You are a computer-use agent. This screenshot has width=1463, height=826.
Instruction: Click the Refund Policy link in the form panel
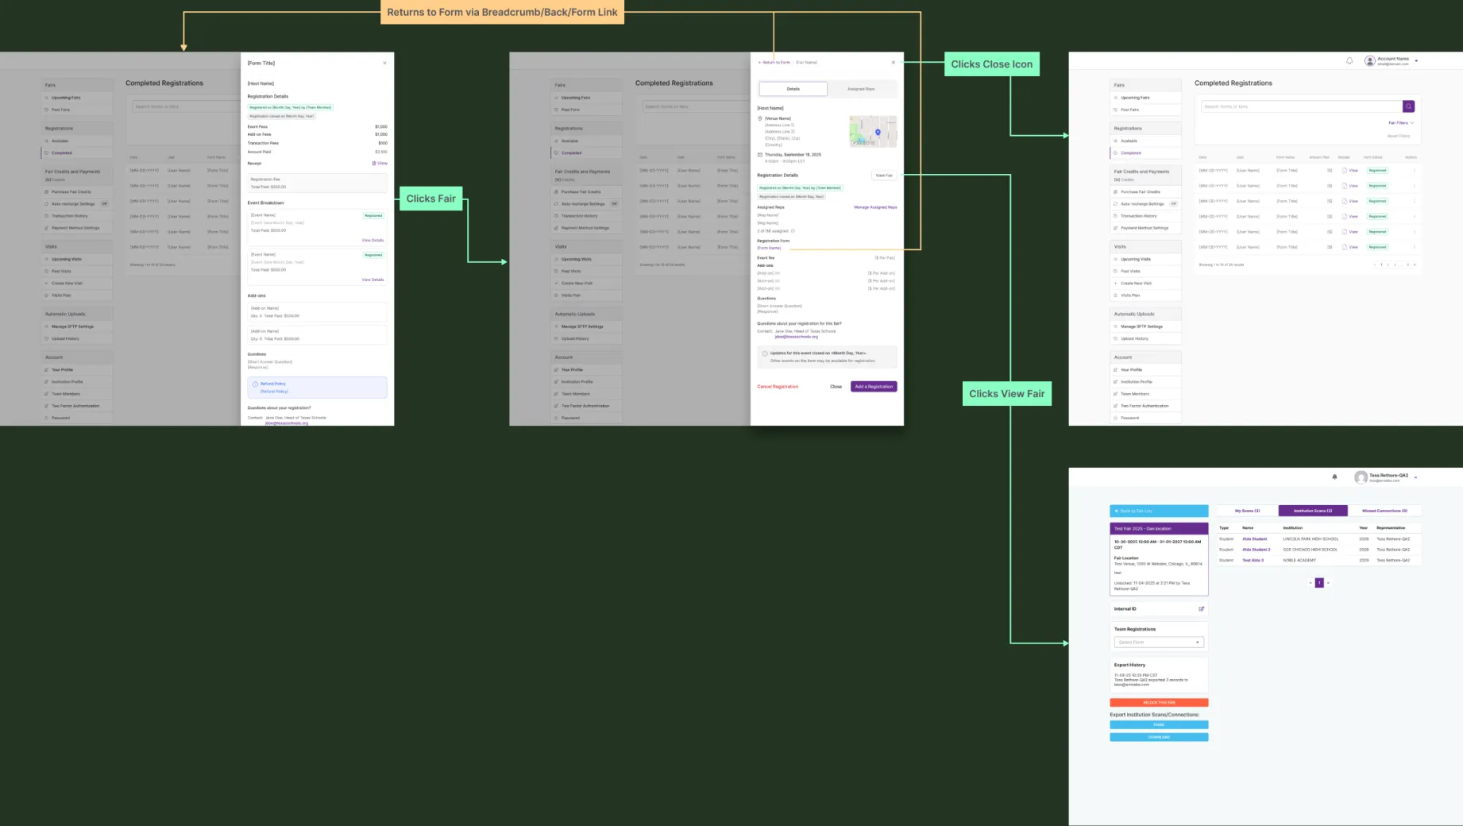click(273, 384)
